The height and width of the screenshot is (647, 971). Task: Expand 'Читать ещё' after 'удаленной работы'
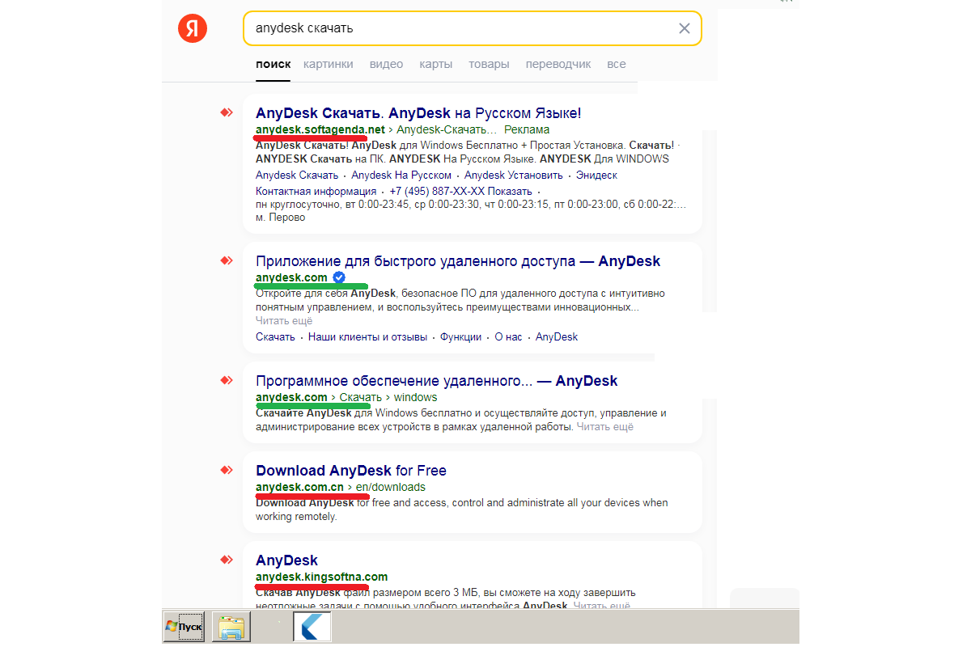coord(605,426)
